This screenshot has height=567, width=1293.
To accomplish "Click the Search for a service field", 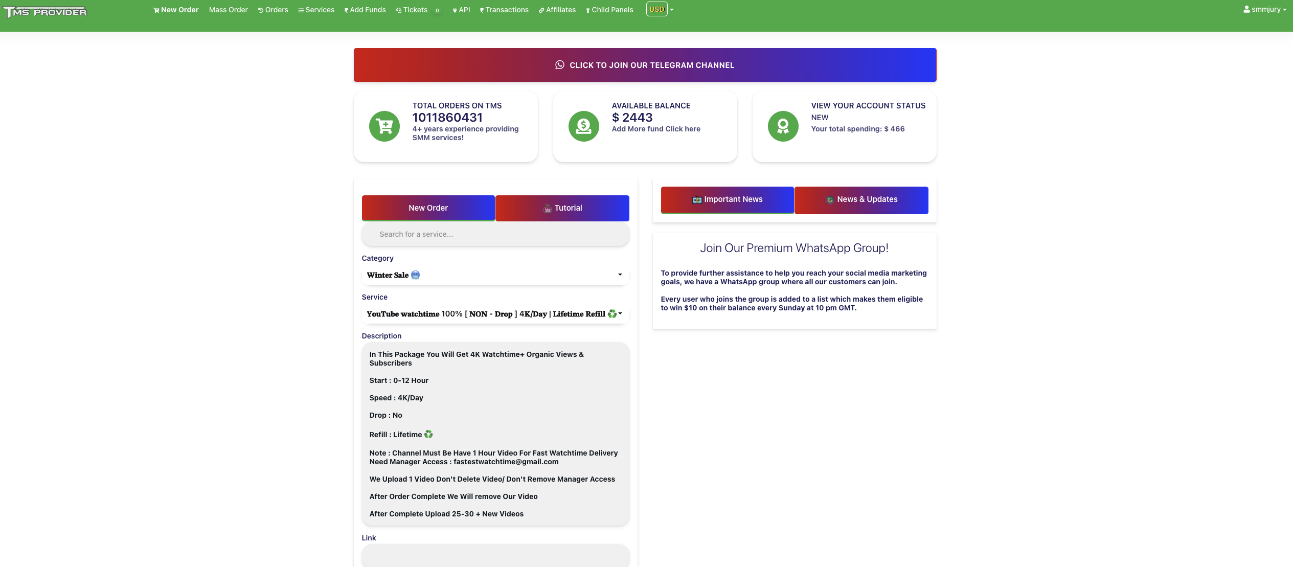I will 495,234.
